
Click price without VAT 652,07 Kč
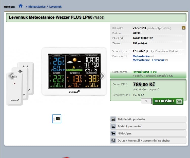[x=138, y=95]
